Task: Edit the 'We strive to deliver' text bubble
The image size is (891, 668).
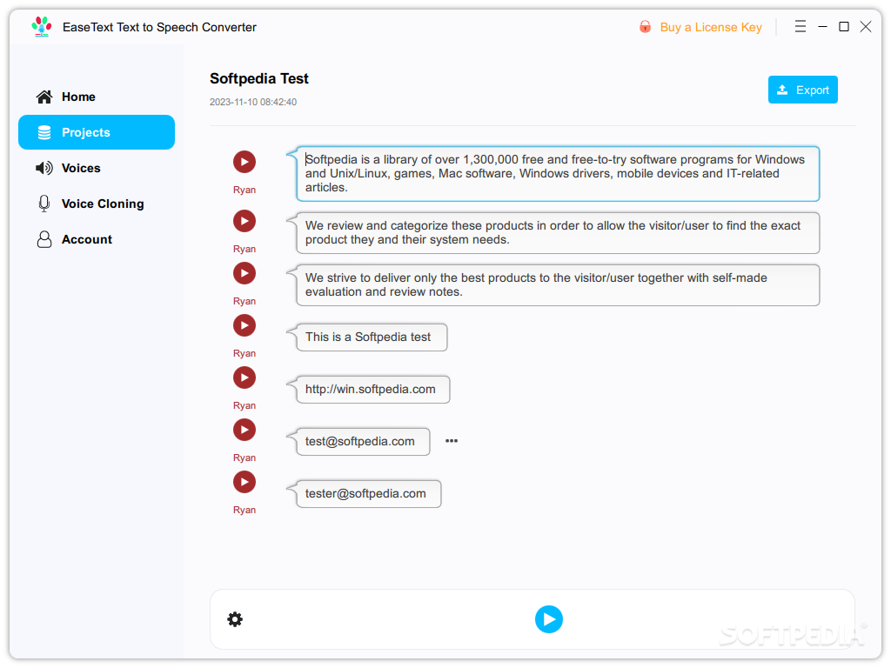Action: pos(558,285)
